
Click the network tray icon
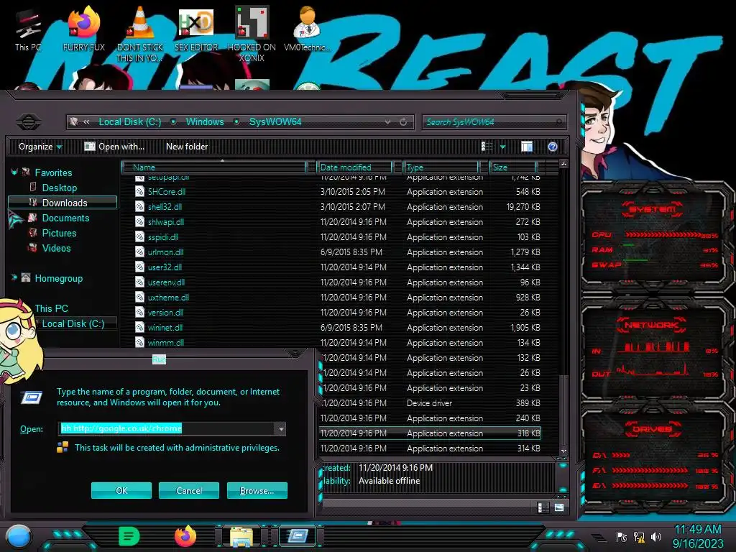point(639,537)
